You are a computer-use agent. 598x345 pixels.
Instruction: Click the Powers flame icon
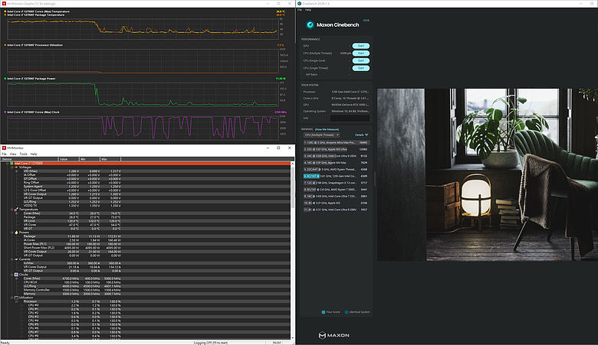16,233
